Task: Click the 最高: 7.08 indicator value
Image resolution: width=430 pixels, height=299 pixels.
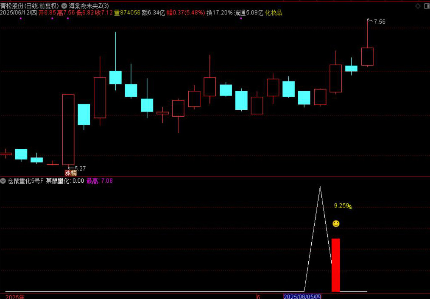Action: [x=100, y=181]
